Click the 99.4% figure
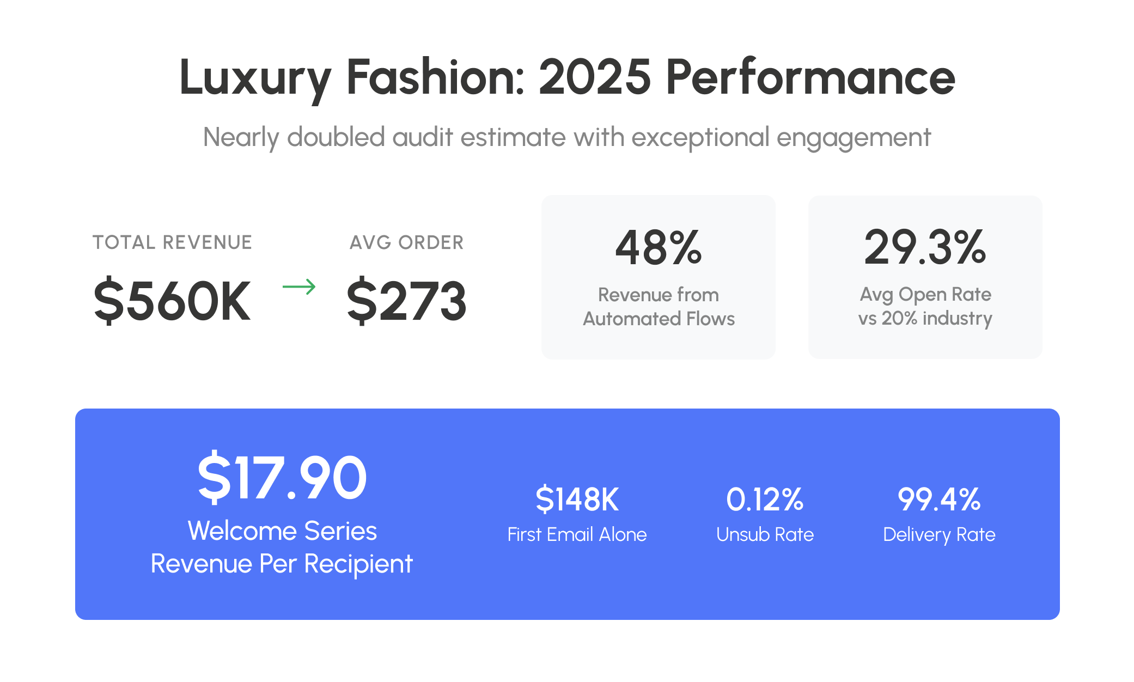Viewport: 1134px width, 682px height. click(939, 500)
